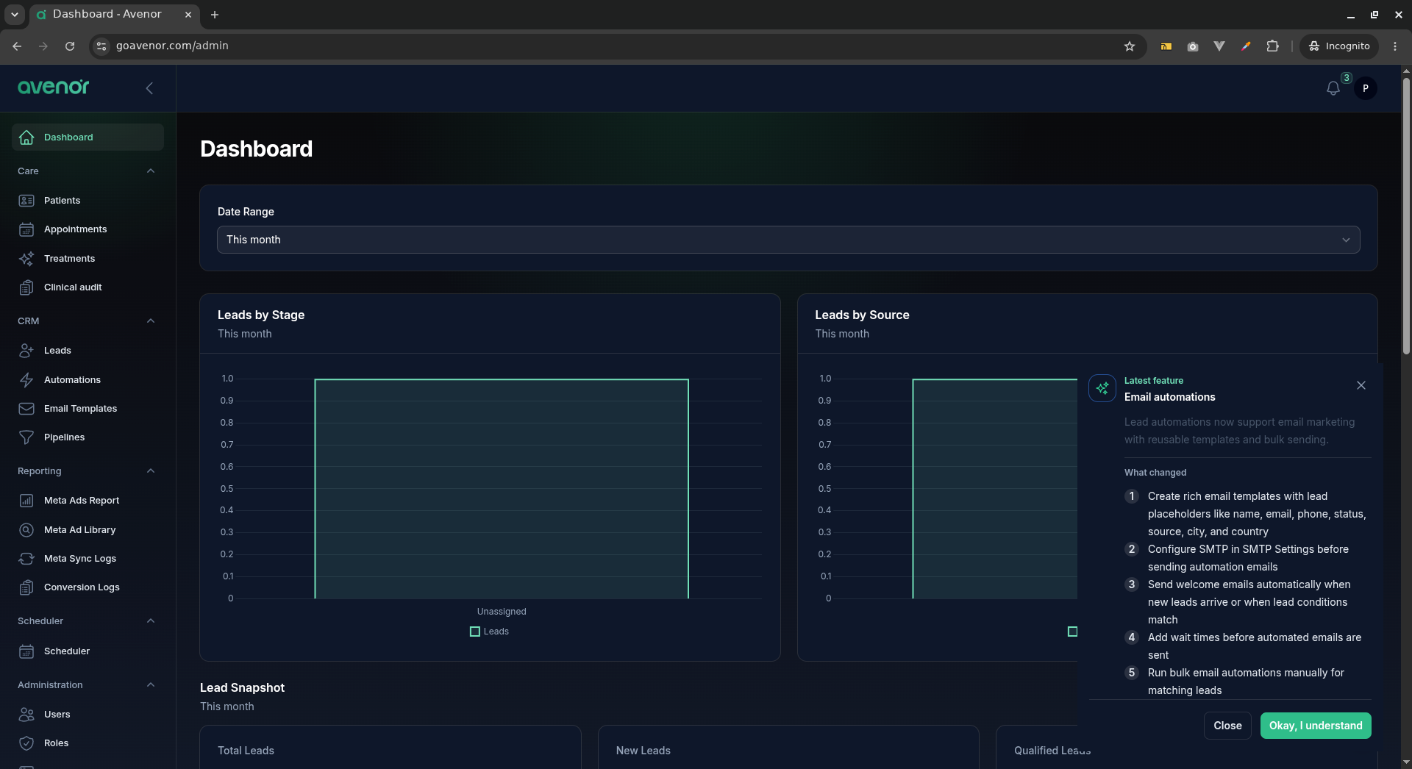Dismiss the Latest feature popup with X
Screen dimensions: 1412x769
pos(1361,385)
